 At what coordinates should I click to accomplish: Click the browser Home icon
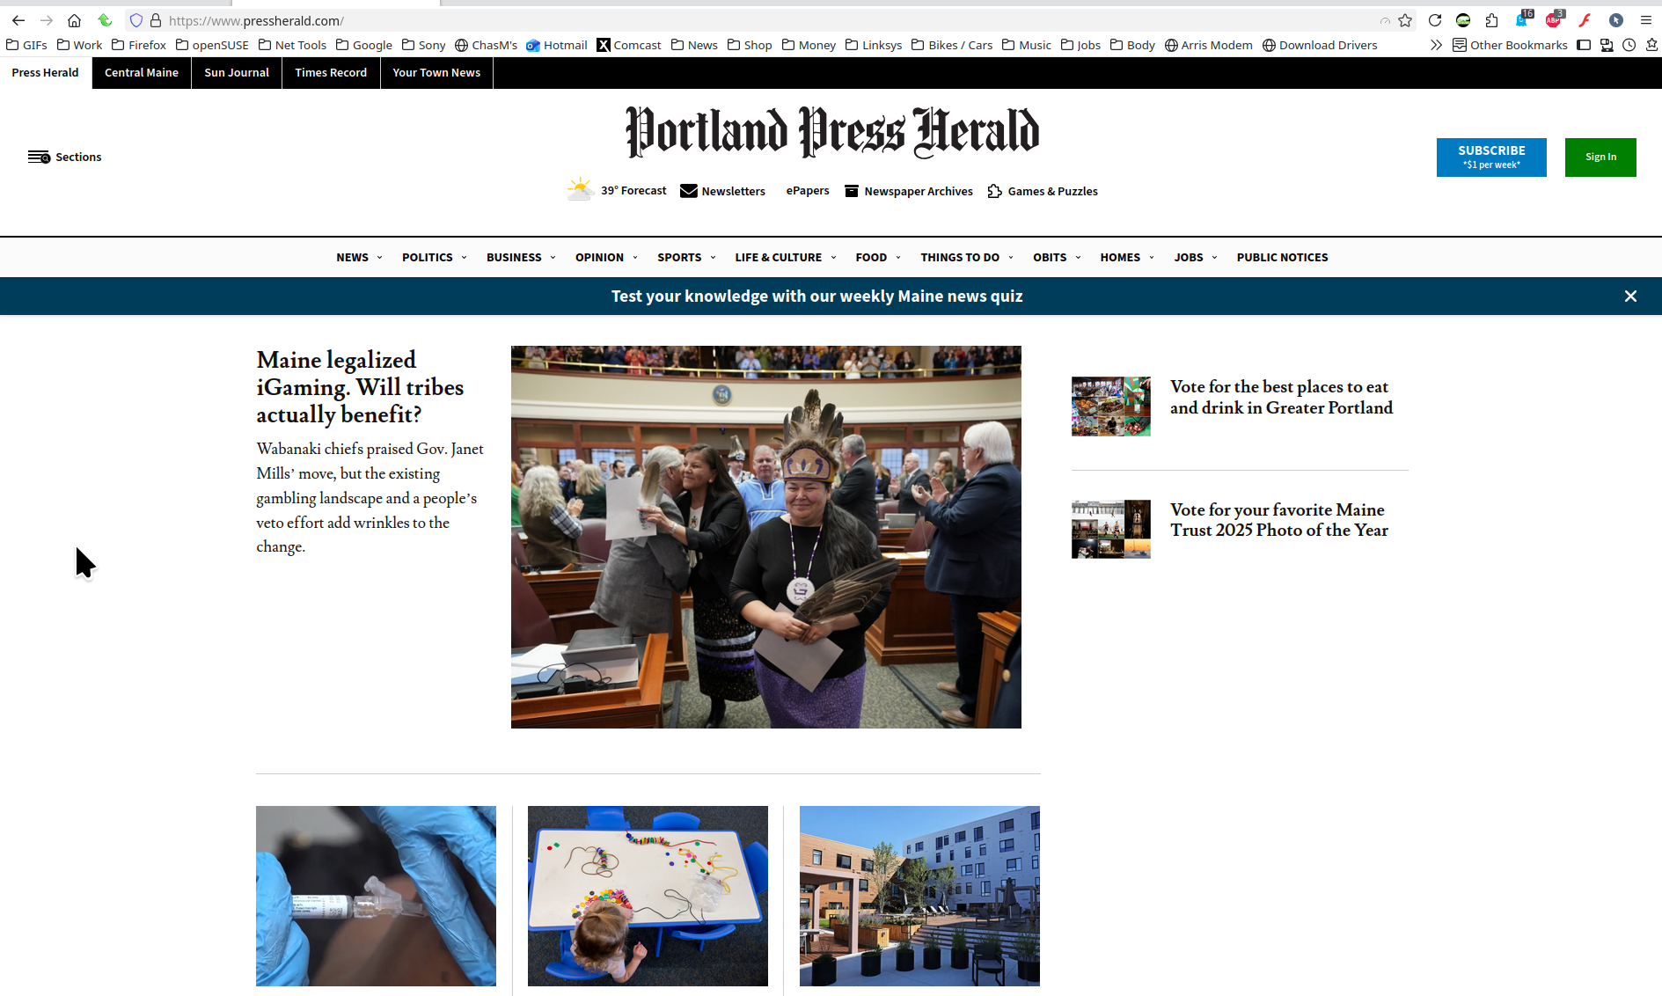[74, 20]
